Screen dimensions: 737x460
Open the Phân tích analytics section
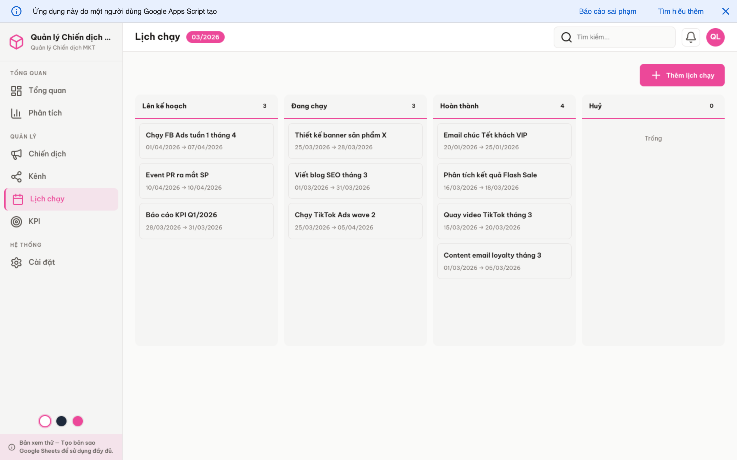(x=45, y=112)
